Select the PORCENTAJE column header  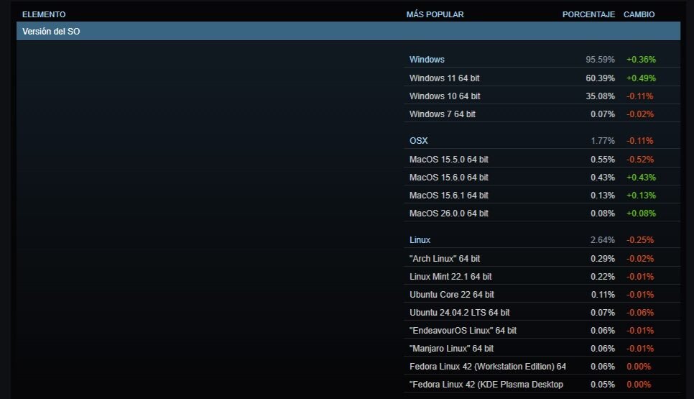588,14
